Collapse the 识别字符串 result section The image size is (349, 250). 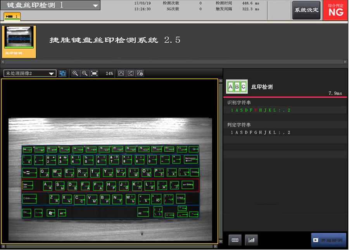237,102
